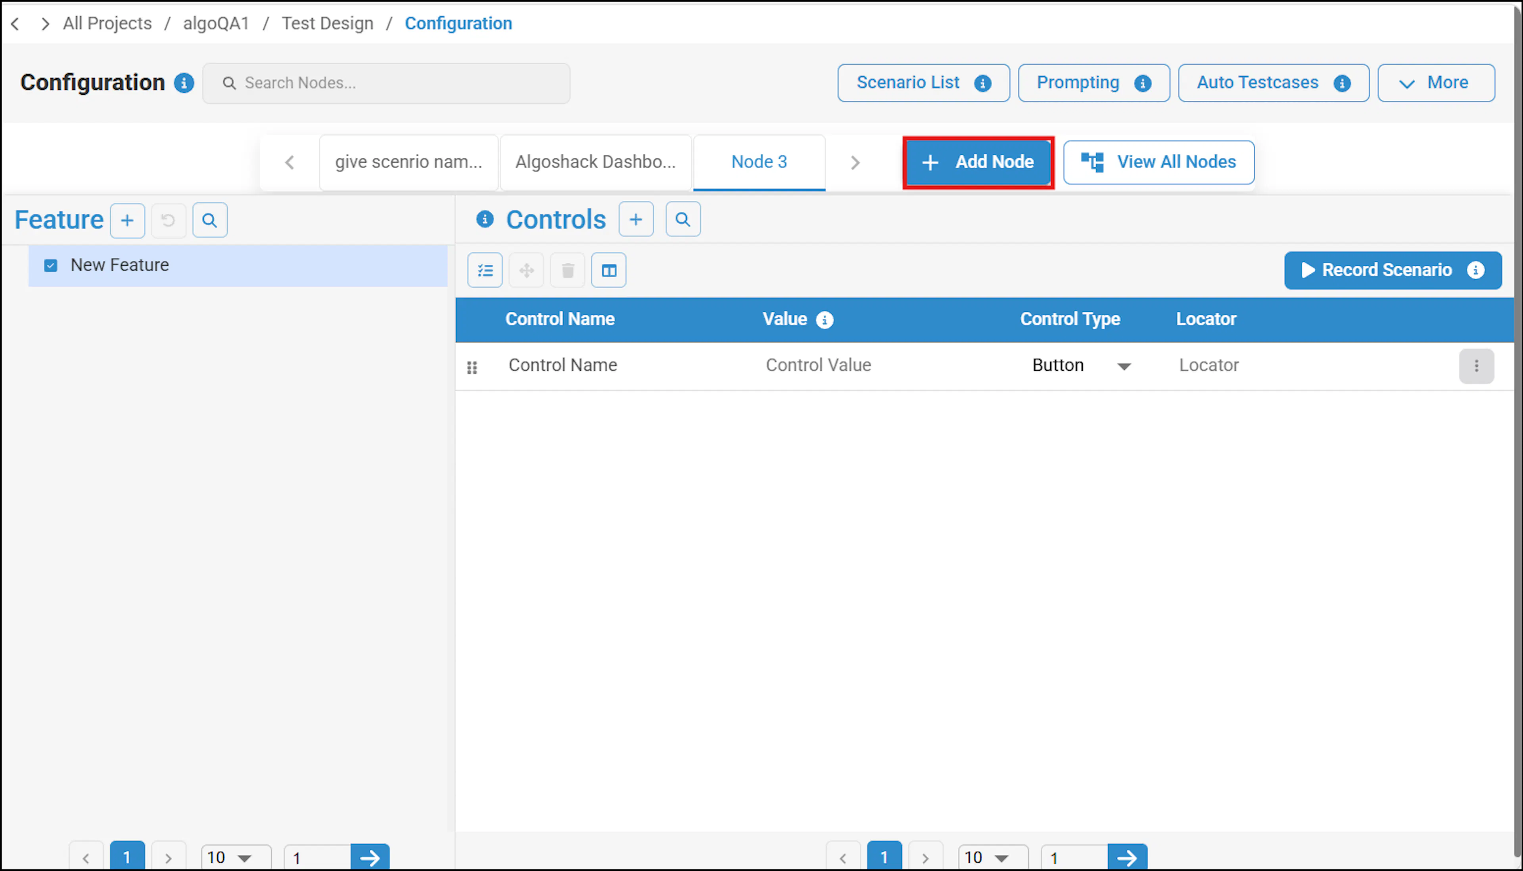The image size is (1523, 871).
Task: Click the Add Control plus icon
Action: (636, 220)
